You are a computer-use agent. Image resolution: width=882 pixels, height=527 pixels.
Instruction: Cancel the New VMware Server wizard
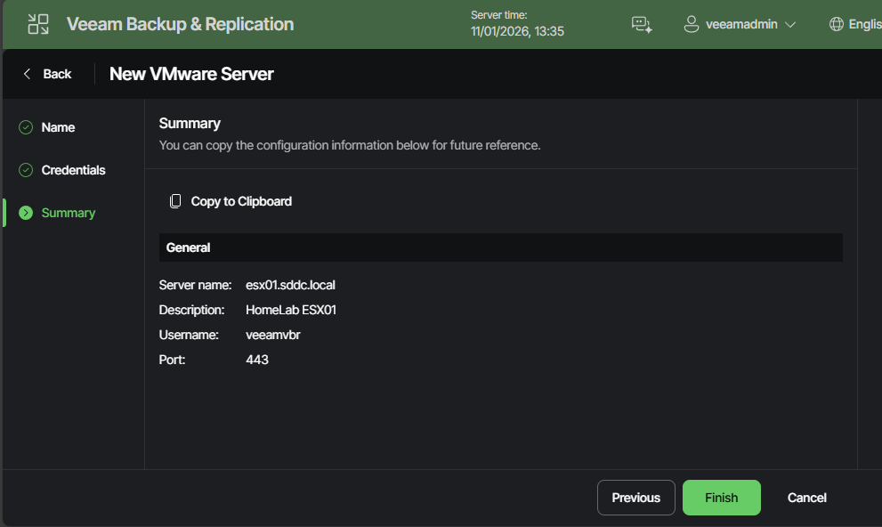[805, 497]
